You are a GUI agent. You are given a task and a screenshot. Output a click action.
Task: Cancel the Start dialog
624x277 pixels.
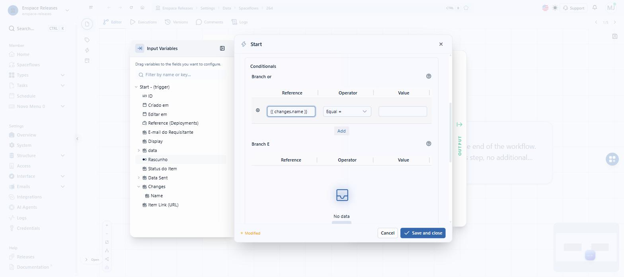point(387,233)
